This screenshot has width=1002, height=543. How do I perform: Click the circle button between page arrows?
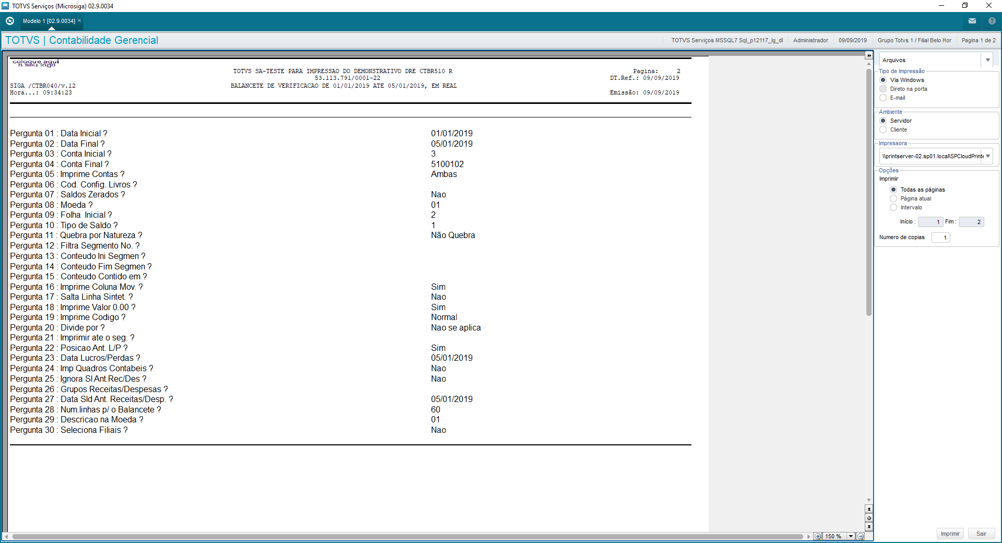[869, 518]
